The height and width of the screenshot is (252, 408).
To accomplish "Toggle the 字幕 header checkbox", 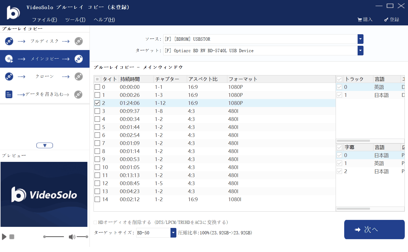I will [339, 147].
